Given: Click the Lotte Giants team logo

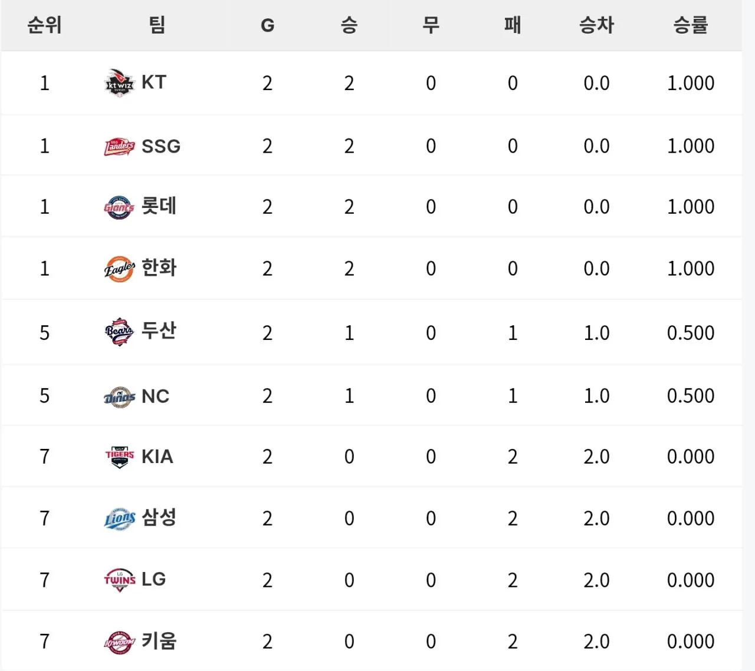Looking at the screenshot, I should (119, 207).
